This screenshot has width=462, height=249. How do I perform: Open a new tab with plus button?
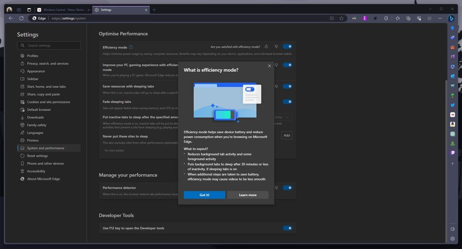coord(154,10)
